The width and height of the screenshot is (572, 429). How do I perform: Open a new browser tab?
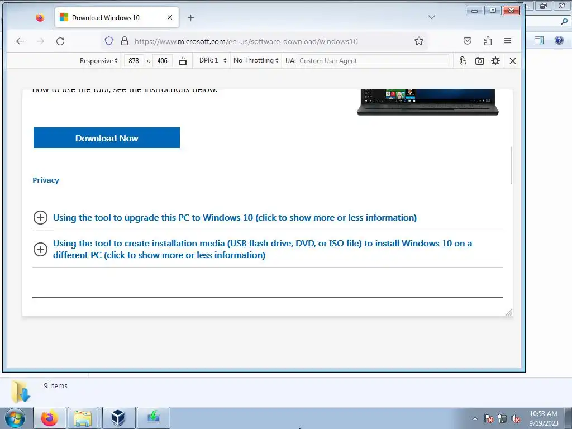click(x=191, y=17)
